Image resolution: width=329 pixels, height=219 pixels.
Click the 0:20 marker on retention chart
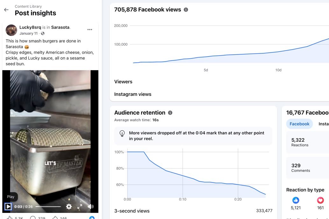click(238, 199)
